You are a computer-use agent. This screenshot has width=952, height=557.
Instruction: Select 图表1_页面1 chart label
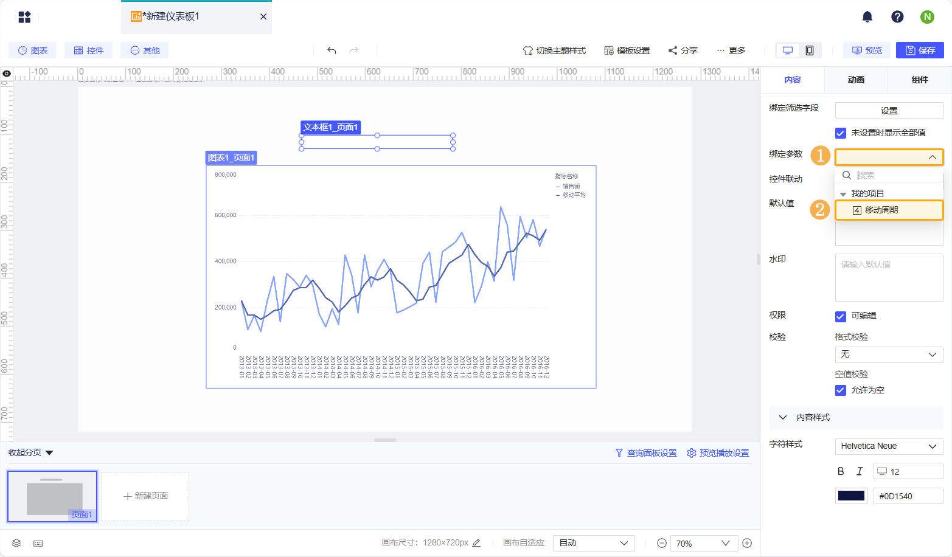coord(231,157)
